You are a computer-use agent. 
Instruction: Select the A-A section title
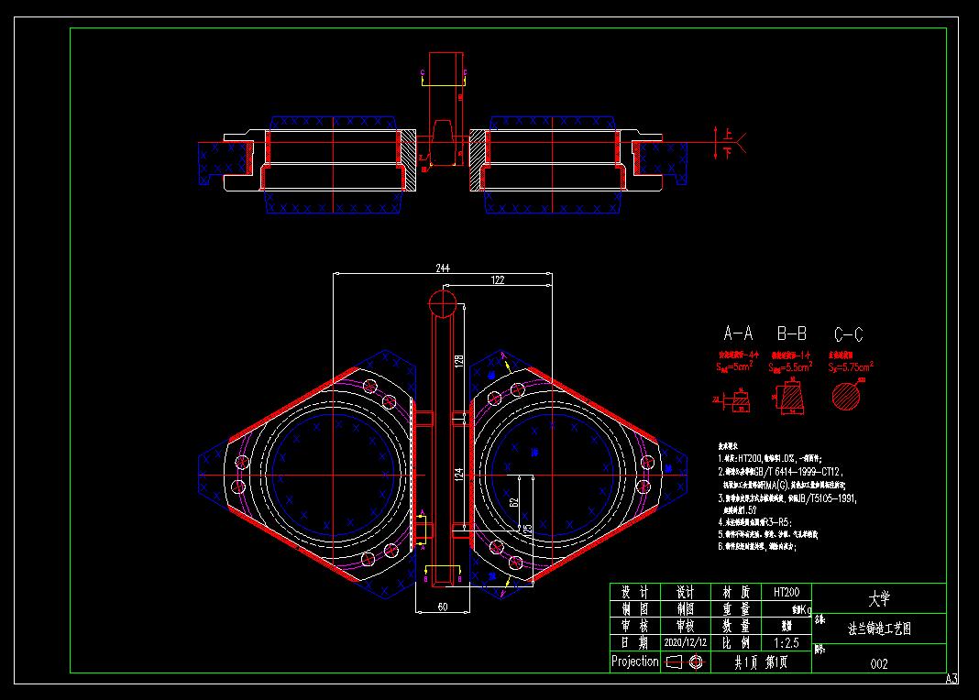pos(738,334)
